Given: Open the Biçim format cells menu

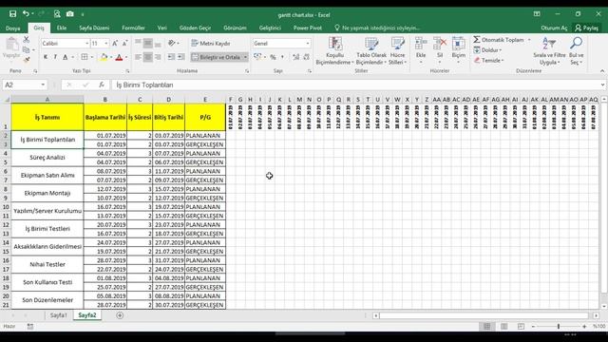Looking at the screenshot, I should [458, 50].
